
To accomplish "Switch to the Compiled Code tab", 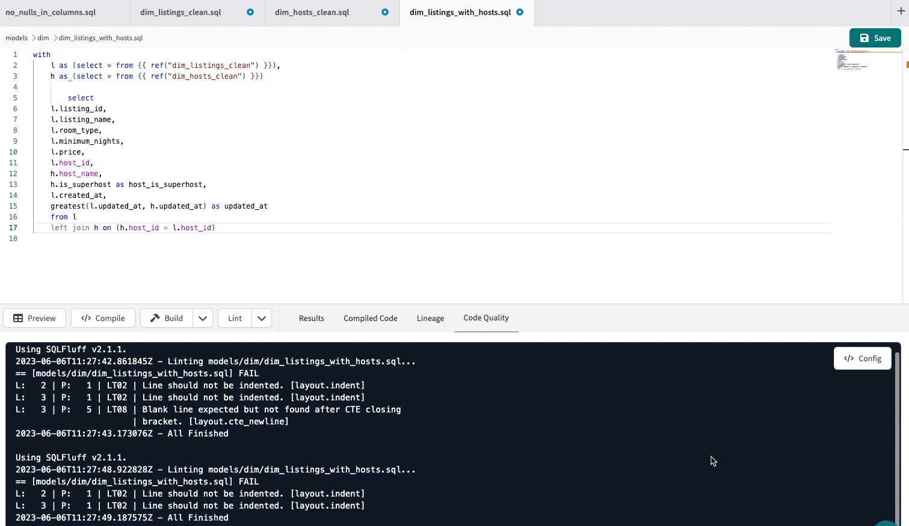I will click(x=370, y=318).
